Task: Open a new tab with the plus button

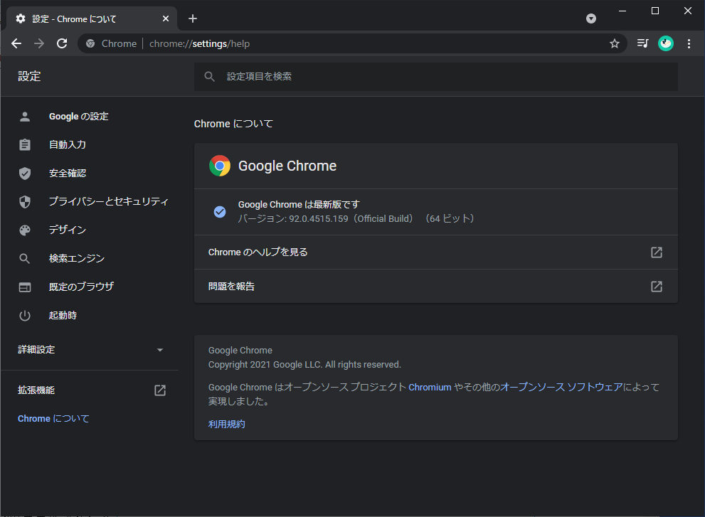Action: 192,18
